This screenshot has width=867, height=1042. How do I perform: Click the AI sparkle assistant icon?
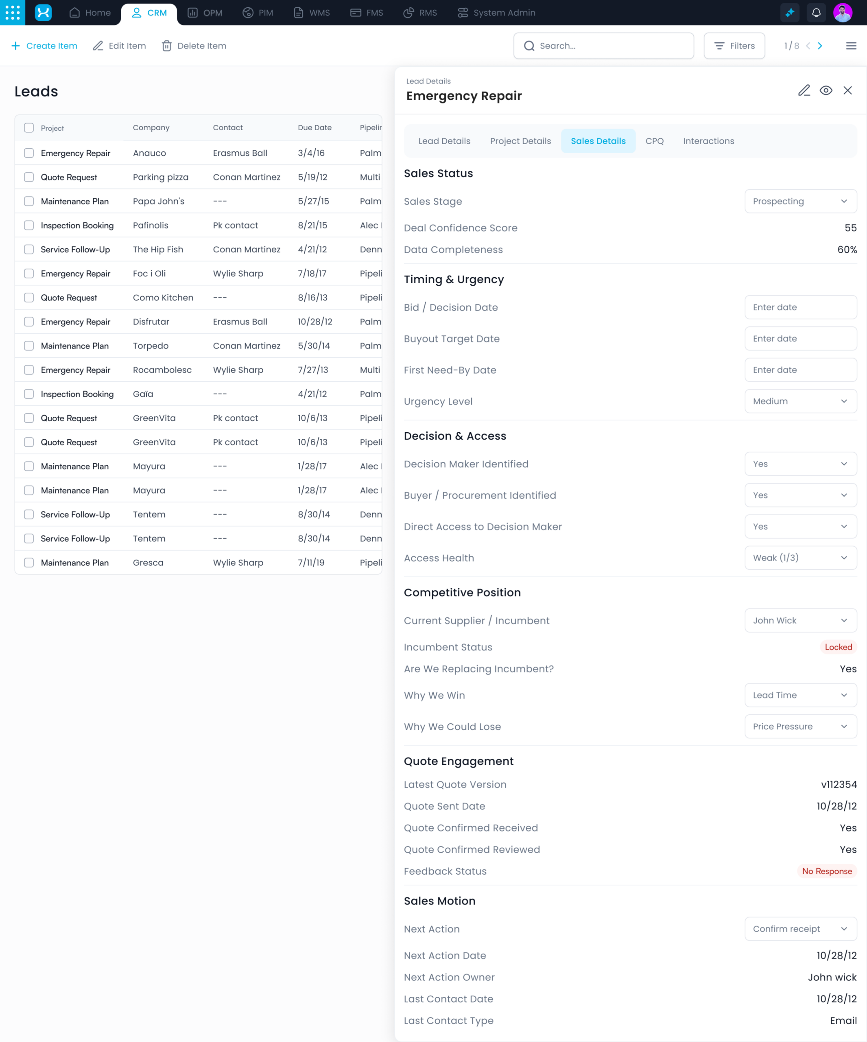click(x=790, y=12)
